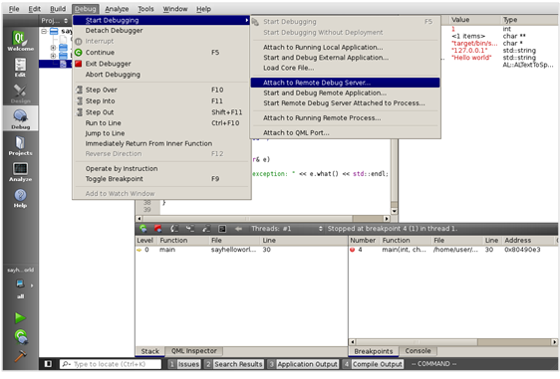Viewport: 560px width, 379px height.
Task: Click the Type to locate field
Action: (111, 364)
